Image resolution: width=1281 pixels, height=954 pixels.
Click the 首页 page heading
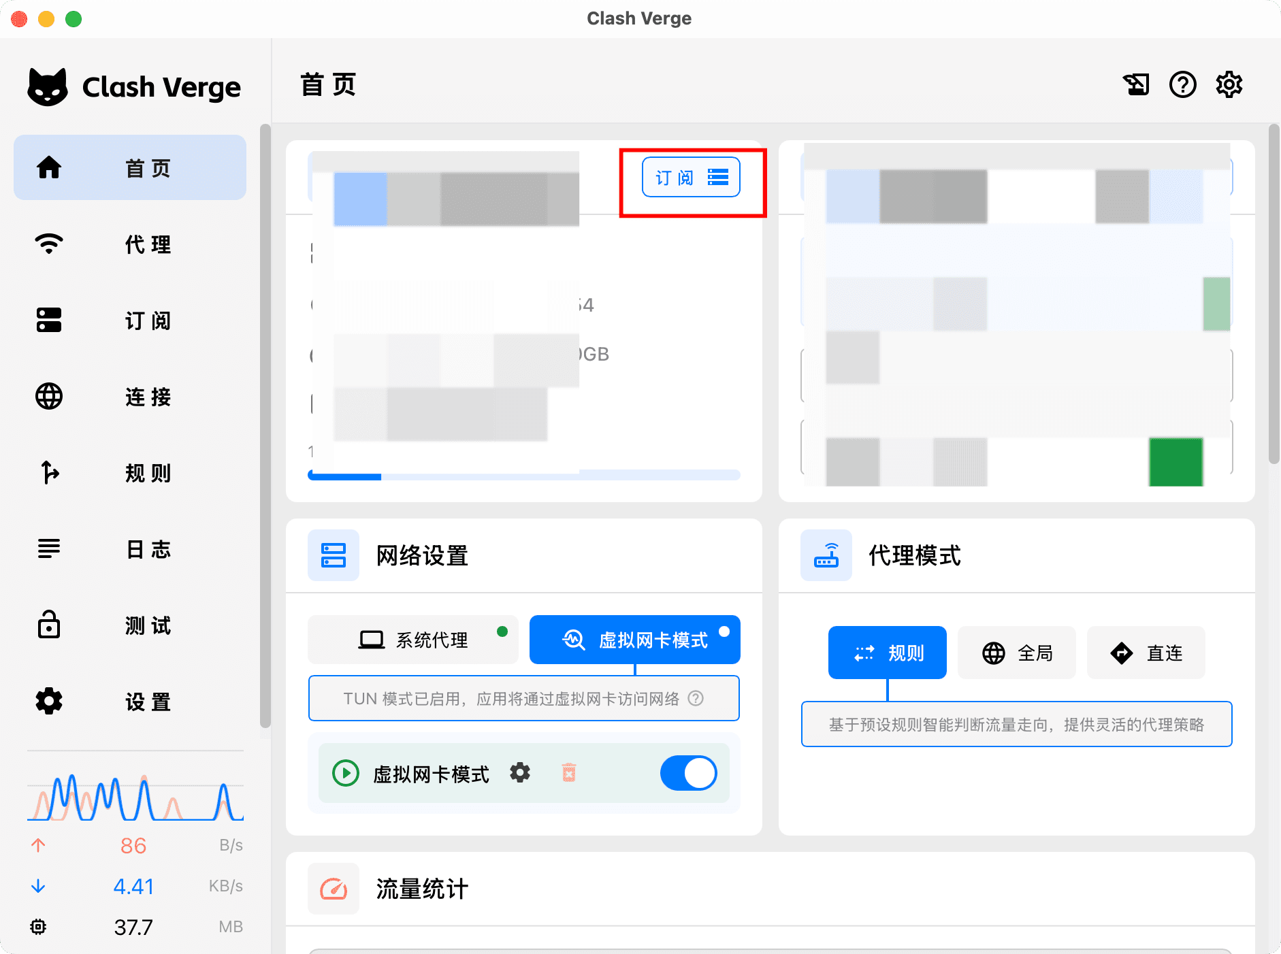pos(329,84)
